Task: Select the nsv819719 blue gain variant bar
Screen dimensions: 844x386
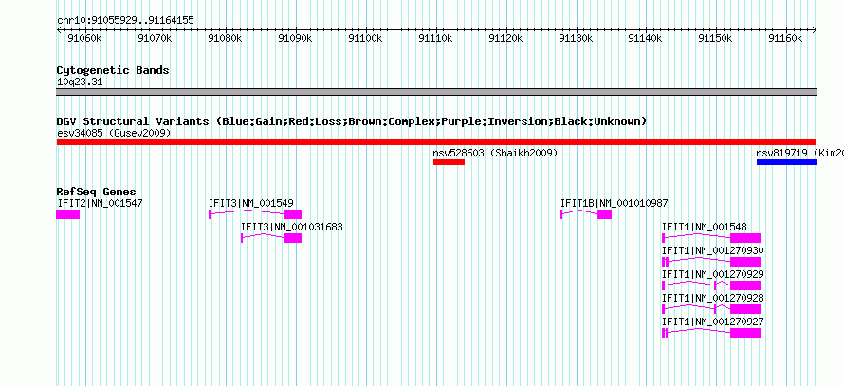Action: click(787, 162)
